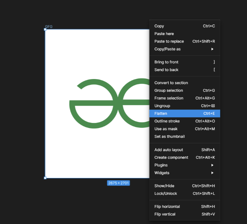This screenshot has height=224, width=247.
Task: Toggle Show/Hide in the menu
Action: tap(185, 186)
